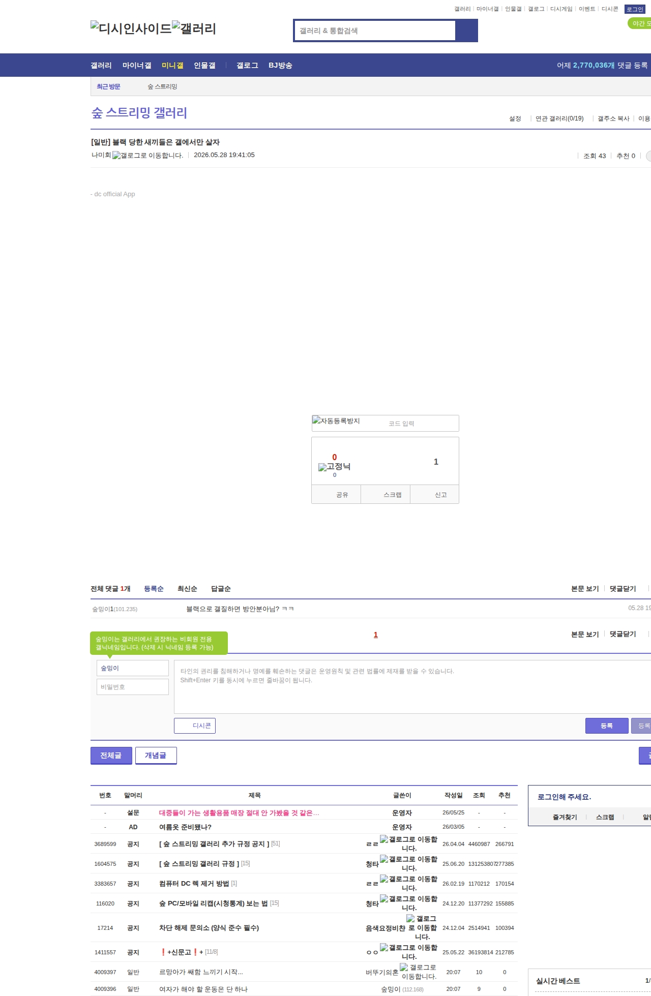Click 디시콘 in top utility links
Screen dimensions: 651x996
pos(610,9)
